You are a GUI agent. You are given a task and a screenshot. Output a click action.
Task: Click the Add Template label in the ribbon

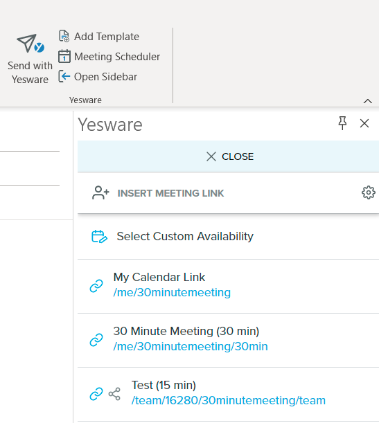pos(107,37)
